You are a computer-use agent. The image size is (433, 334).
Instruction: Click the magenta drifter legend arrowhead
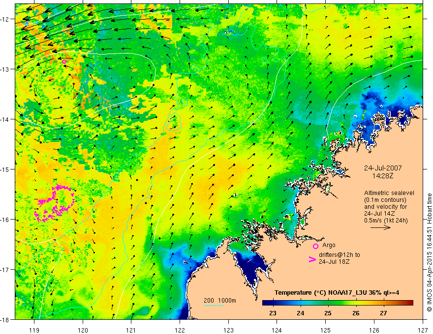(x=312, y=259)
